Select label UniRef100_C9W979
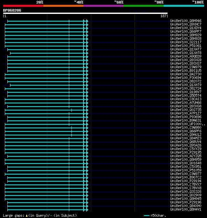Viewport: 207px width, 218px height. [x=186, y=67]
